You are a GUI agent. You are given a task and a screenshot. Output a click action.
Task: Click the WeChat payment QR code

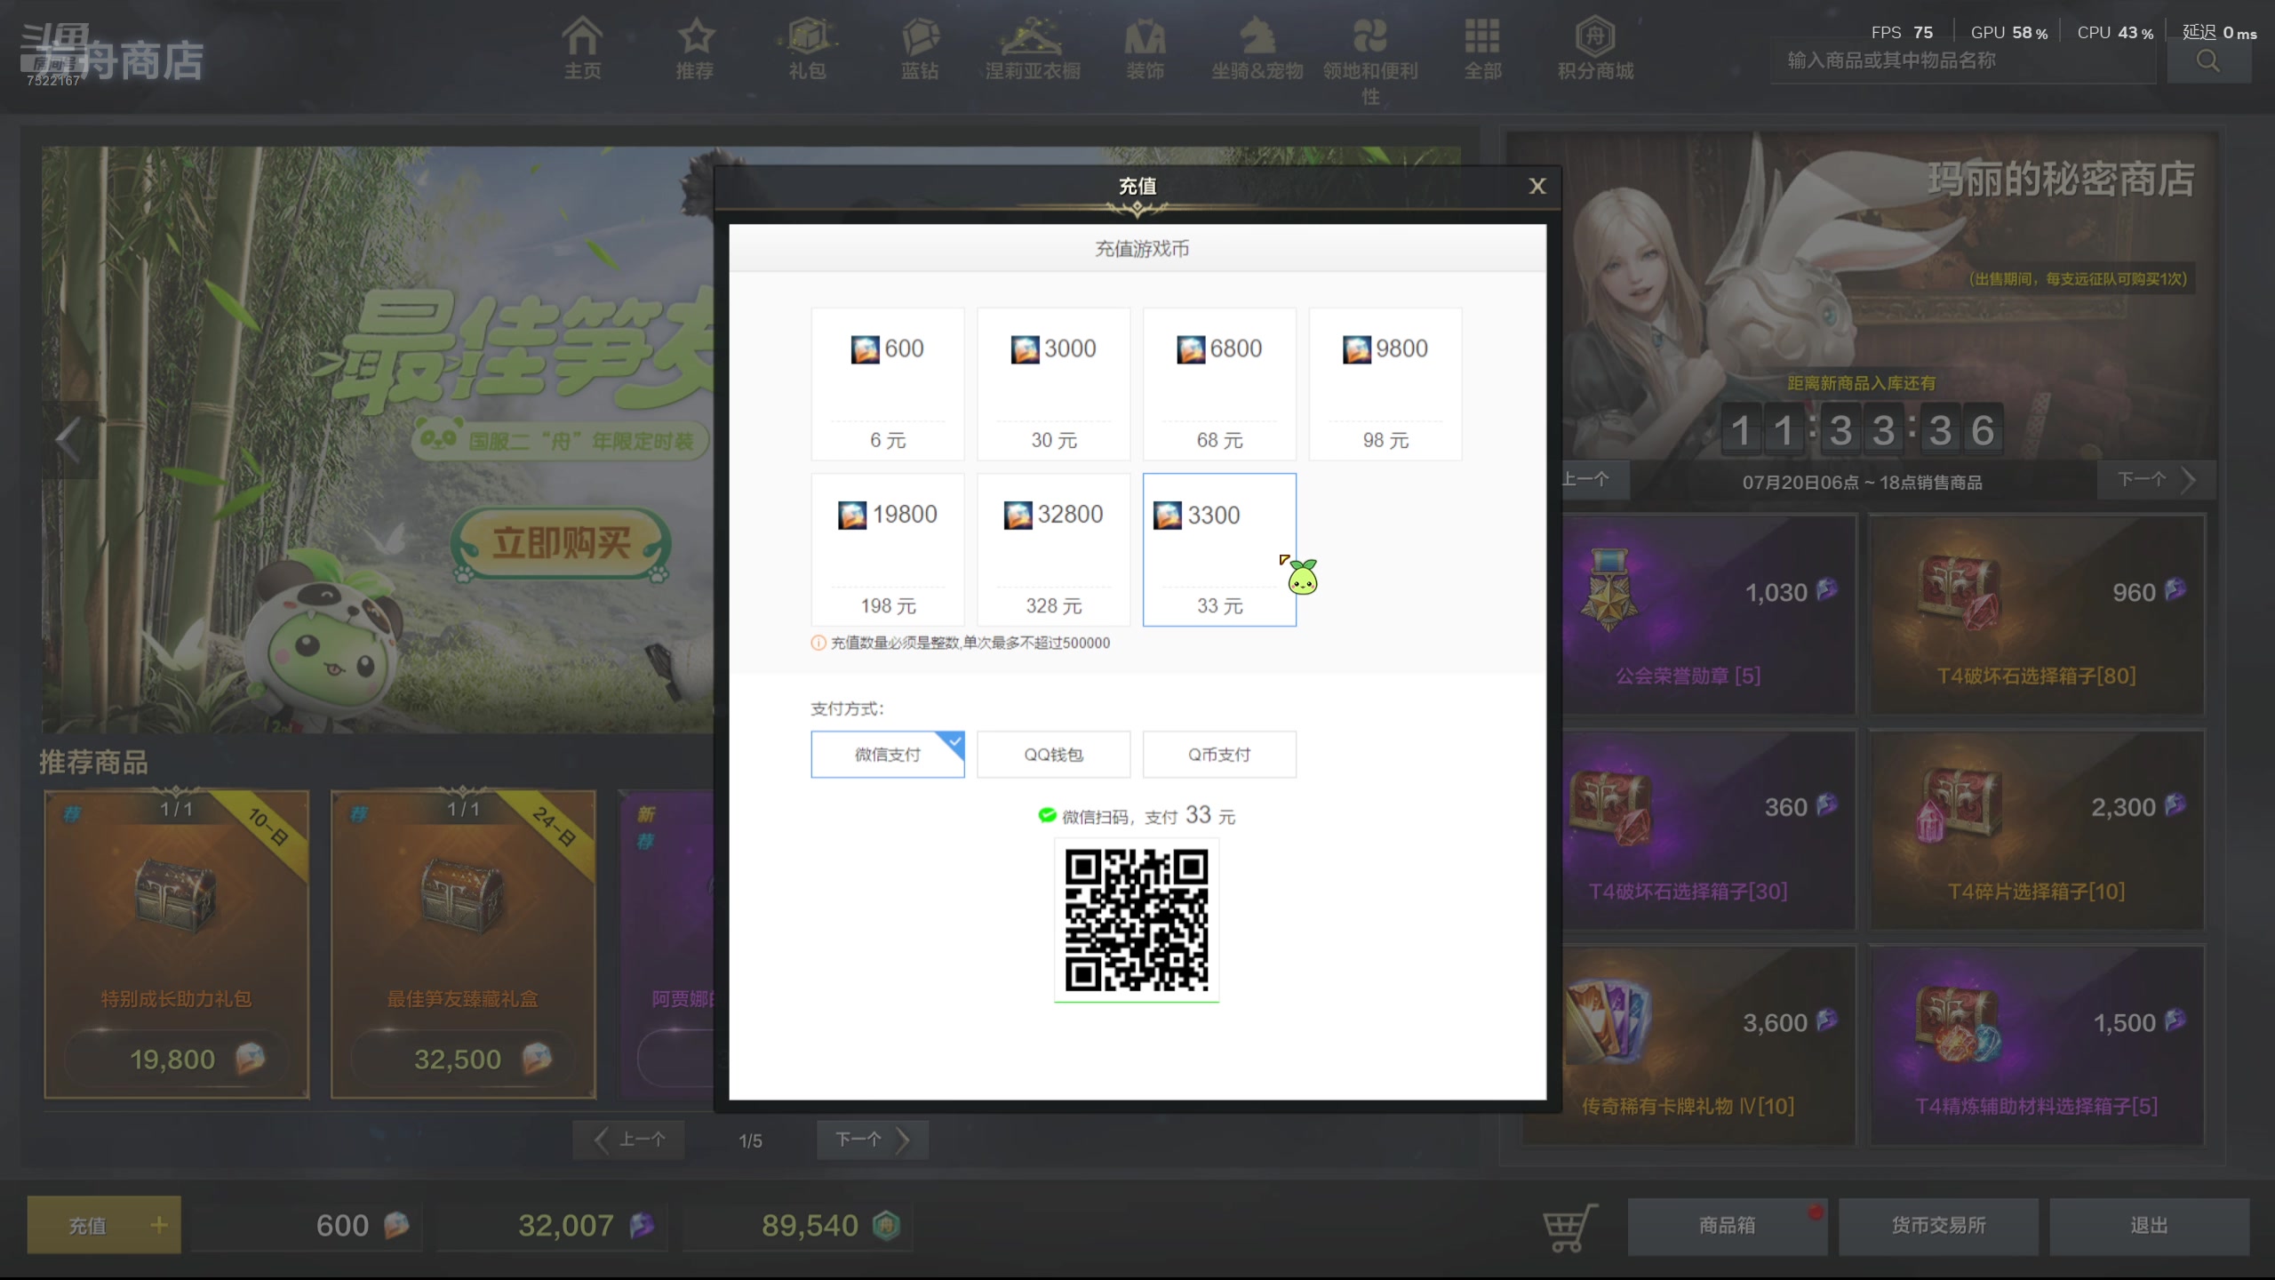(x=1137, y=920)
